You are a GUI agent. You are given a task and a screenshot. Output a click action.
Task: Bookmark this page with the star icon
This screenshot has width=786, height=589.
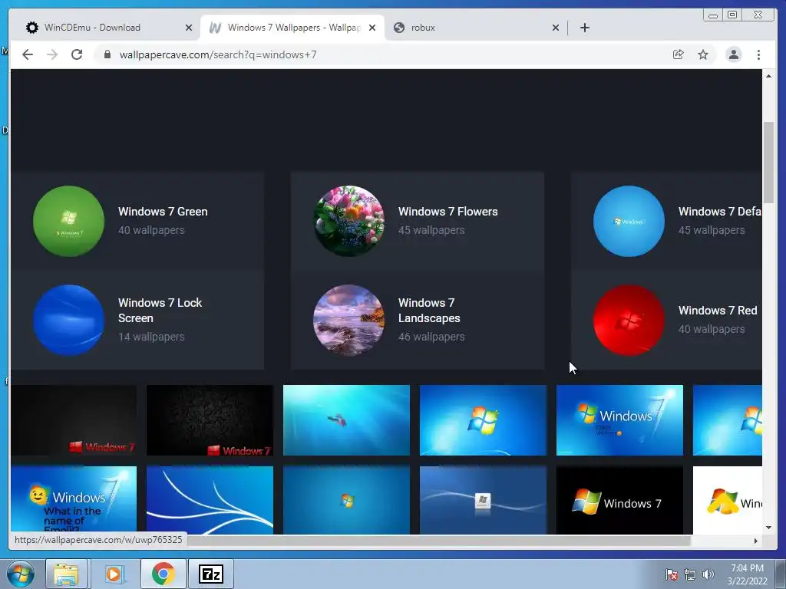coord(703,54)
